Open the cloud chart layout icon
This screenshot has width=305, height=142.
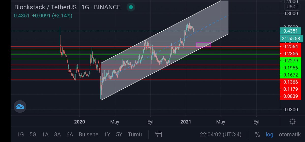click(20, 107)
